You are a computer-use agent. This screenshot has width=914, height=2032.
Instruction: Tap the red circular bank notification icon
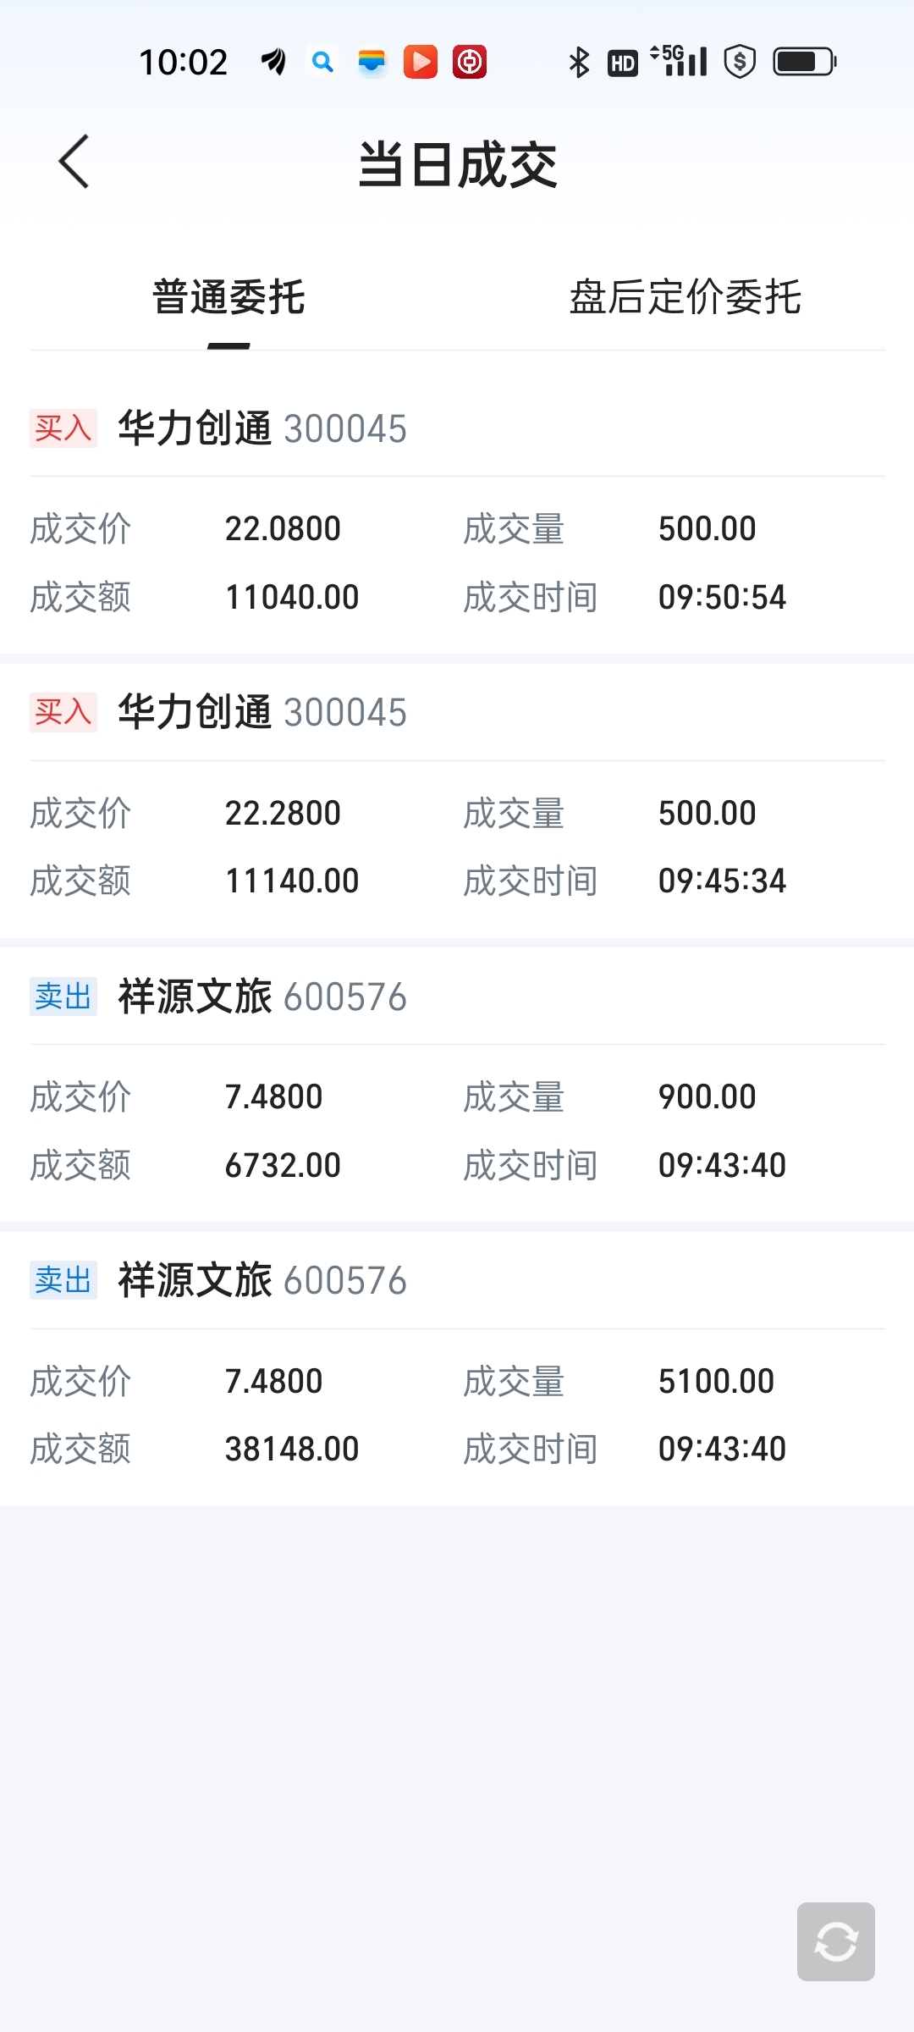tap(470, 62)
